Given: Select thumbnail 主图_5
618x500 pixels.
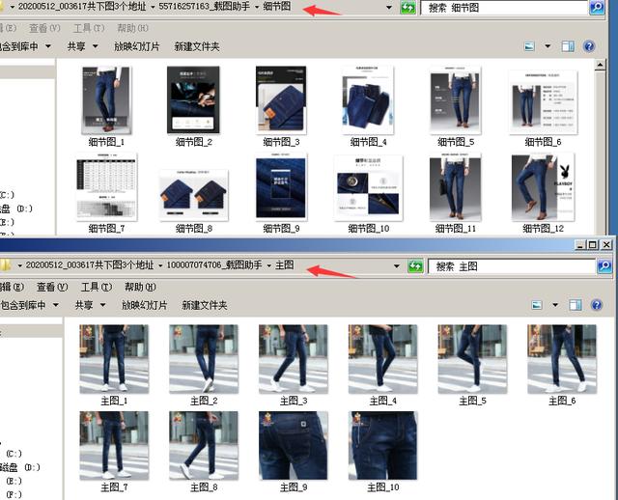Looking at the screenshot, I should click(x=472, y=359).
